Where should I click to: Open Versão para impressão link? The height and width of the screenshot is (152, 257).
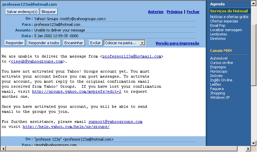pos(177,43)
